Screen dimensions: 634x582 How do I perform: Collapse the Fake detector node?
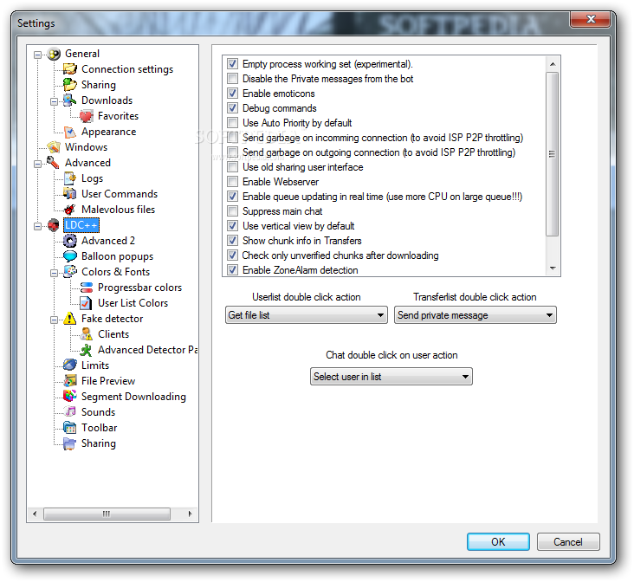(x=54, y=320)
